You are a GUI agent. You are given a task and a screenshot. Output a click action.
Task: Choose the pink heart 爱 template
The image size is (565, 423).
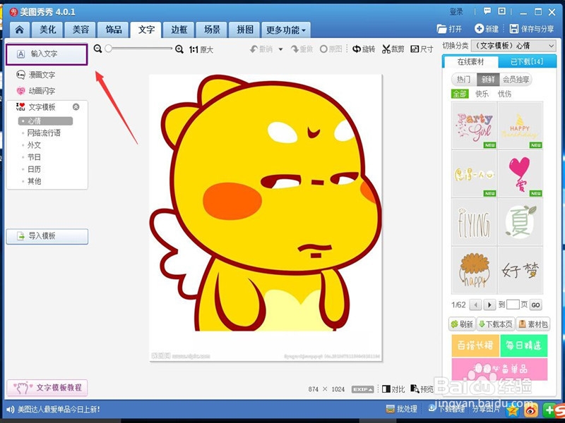coord(520,173)
